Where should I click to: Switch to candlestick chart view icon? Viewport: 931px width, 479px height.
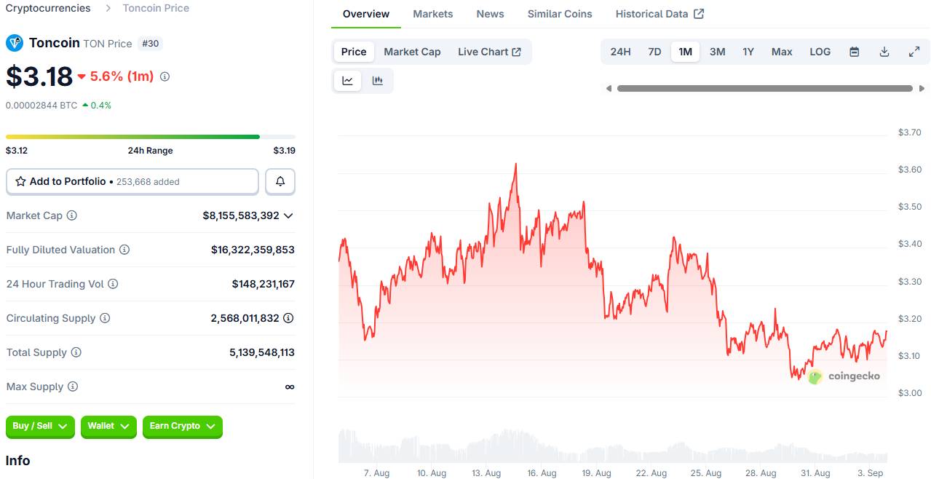coord(377,81)
